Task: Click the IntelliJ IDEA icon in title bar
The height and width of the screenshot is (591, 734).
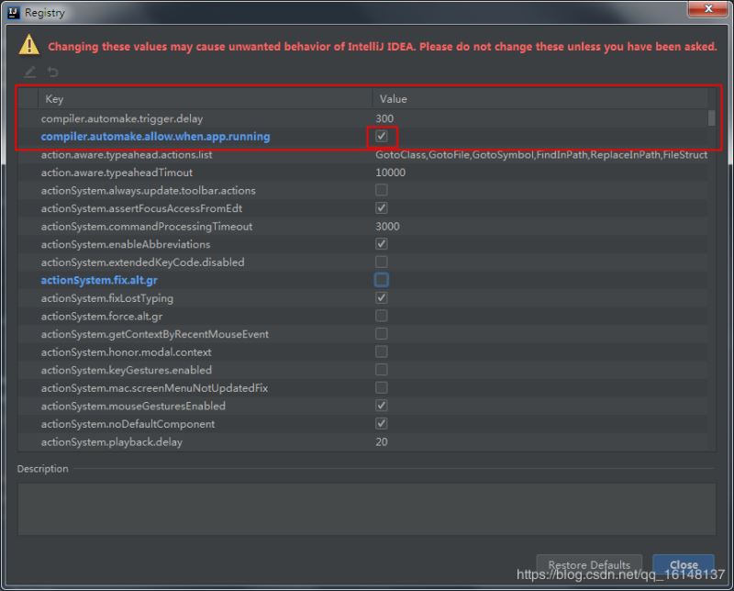Action: (14, 13)
